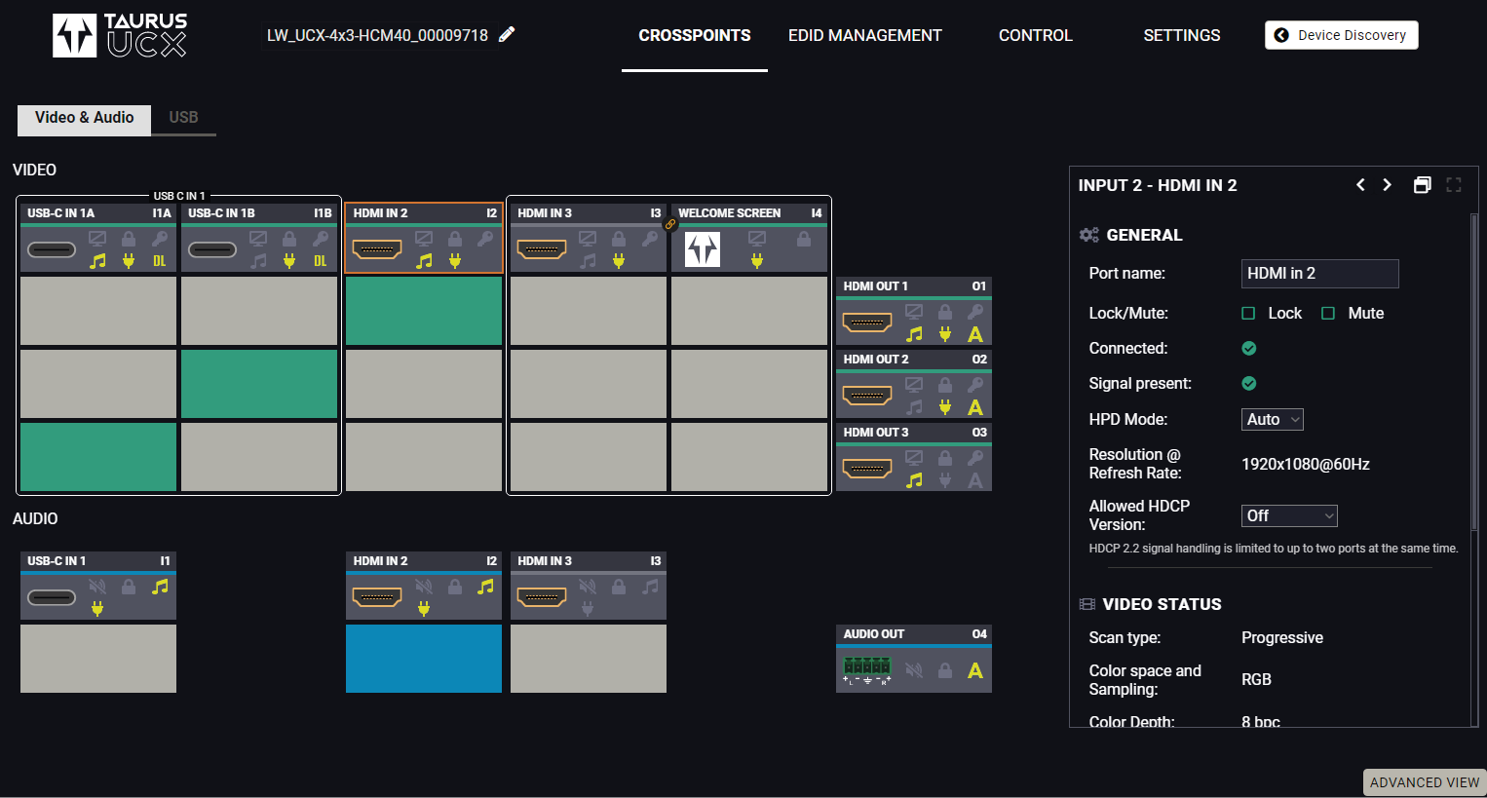Click the HDMI connector icon on HDMI OUT 1
The image size is (1487, 798).
point(866,323)
